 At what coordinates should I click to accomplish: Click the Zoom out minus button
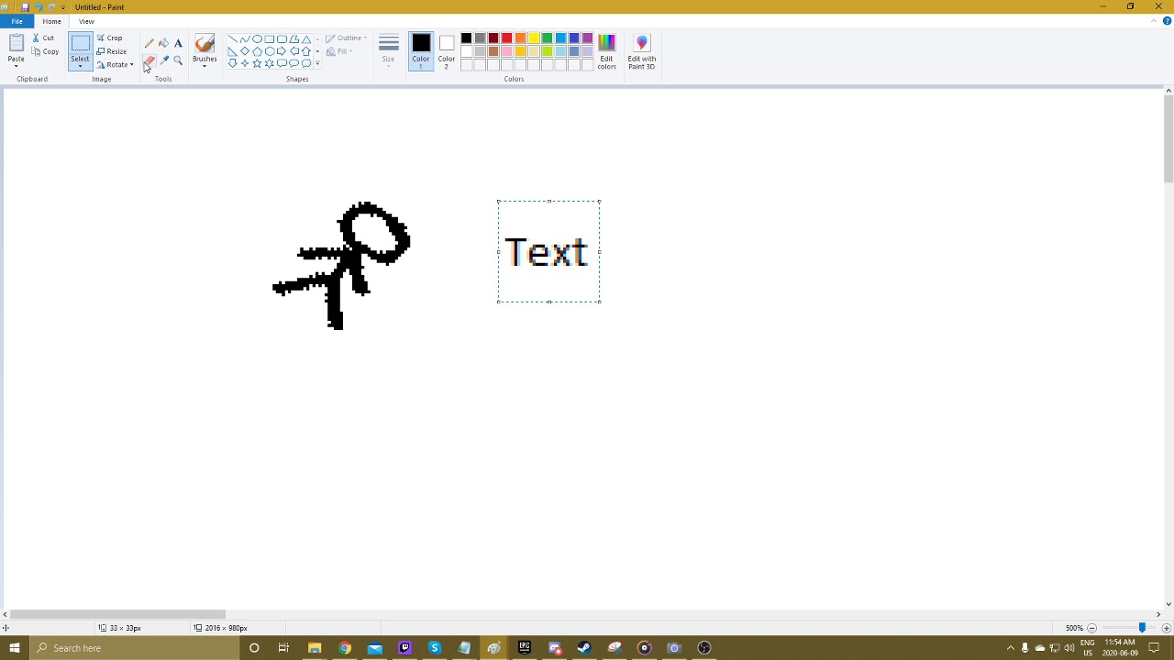click(x=1091, y=628)
